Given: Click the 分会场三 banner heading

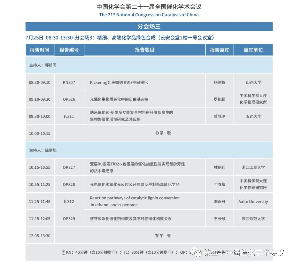Looking at the screenshot, I should 149,26.
